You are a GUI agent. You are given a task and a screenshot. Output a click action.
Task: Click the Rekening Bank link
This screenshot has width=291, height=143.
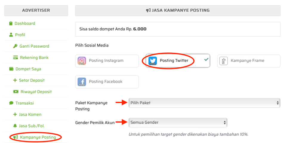pos(34,57)
